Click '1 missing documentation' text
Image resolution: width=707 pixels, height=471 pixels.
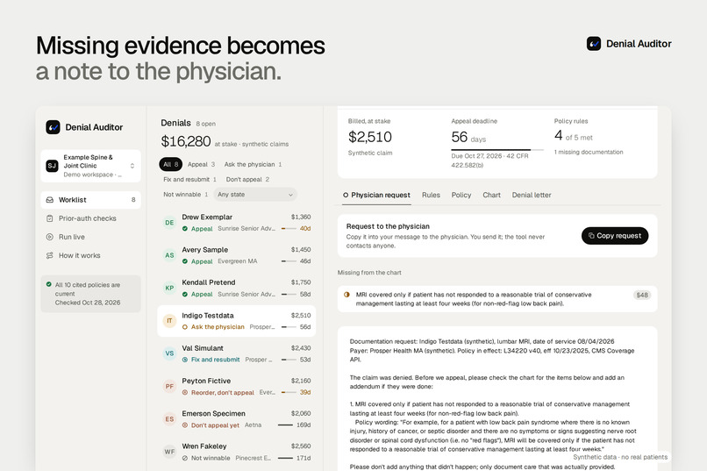[589, 152]
